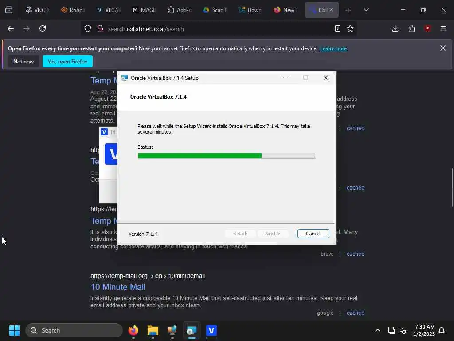Close the active Collabnet tab
The height and width of the screenshot is (341, 454).
point(331,10)
